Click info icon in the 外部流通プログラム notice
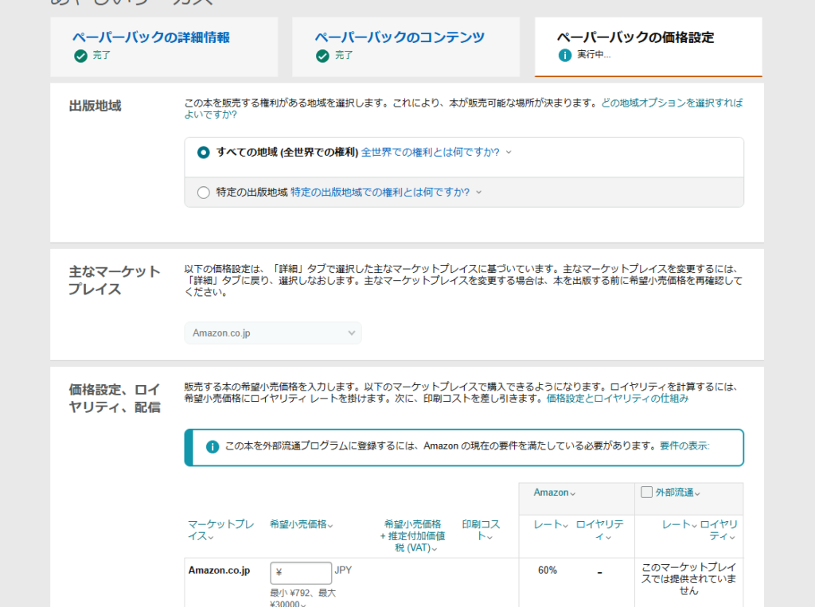This screenshot has width=815, height=607. click(212, 446)
